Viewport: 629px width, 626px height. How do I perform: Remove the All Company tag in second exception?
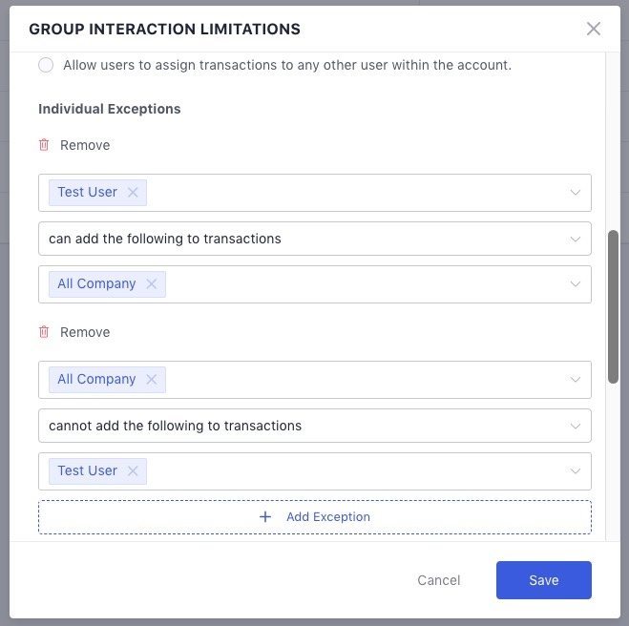(x=152, y=380)
